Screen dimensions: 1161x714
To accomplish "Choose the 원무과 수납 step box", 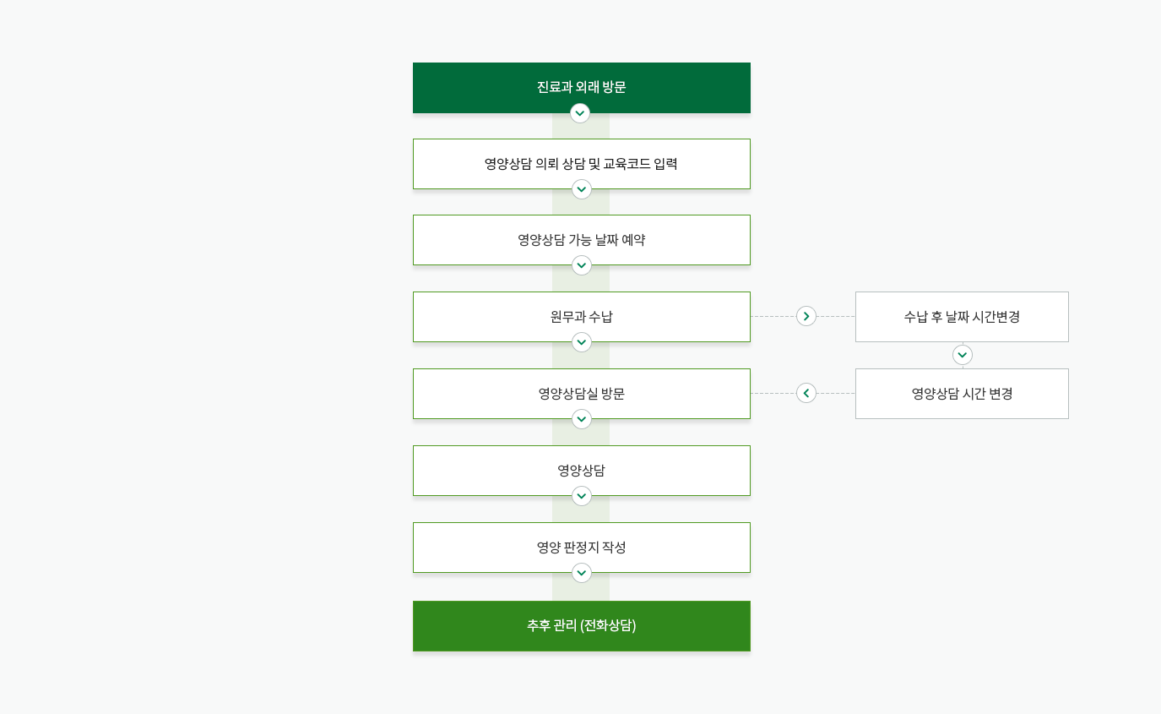I will pyautogui.click(x=581, y=316).
